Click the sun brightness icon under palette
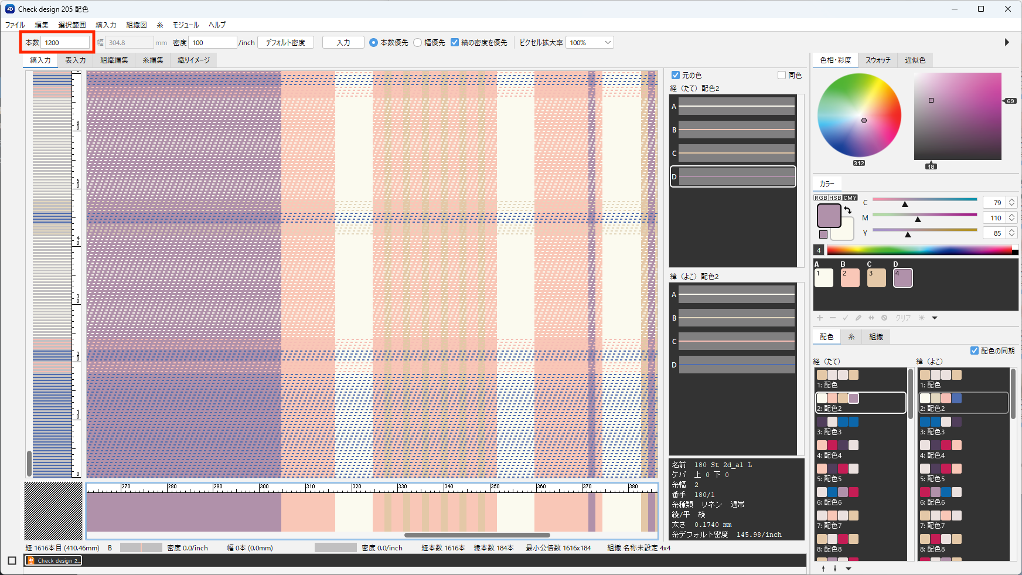Viewport: 1022px width, 575px height. pyautogui.click(x=922, y=318)
